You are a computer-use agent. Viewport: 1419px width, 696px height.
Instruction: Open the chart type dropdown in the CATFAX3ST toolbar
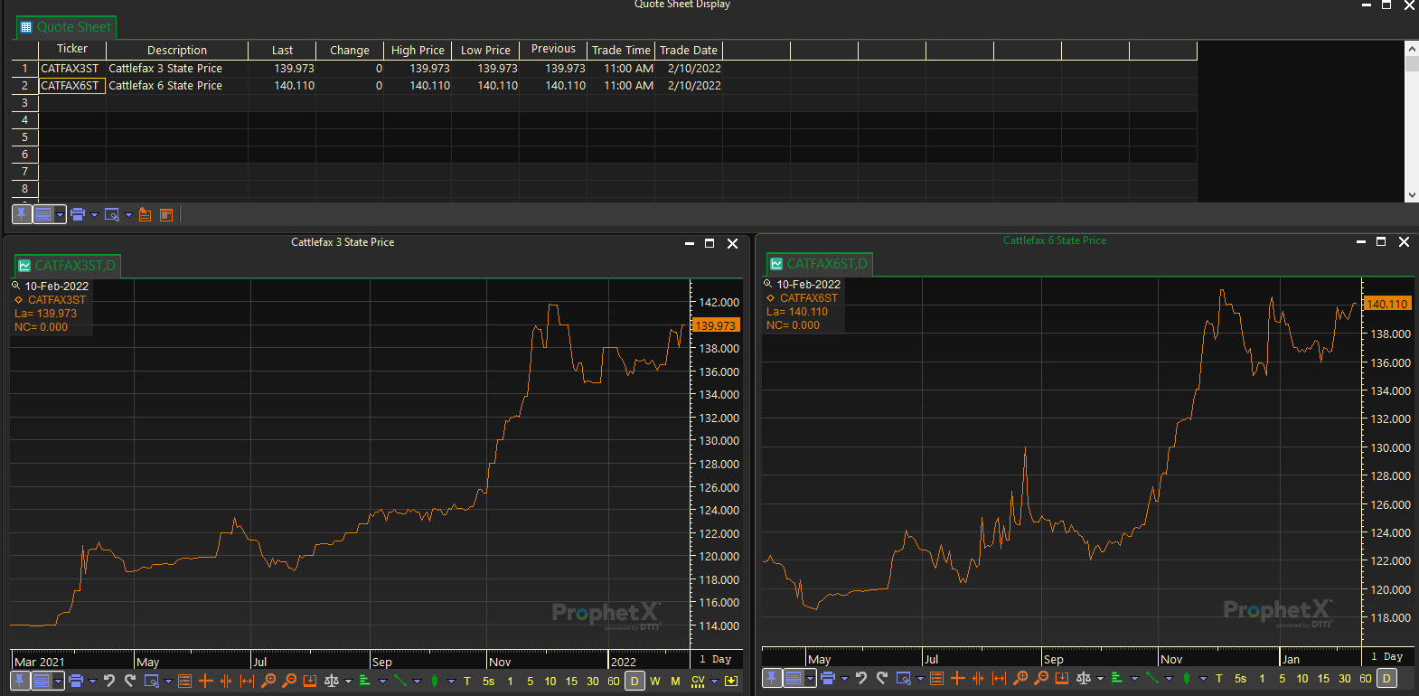click(451, 681)
